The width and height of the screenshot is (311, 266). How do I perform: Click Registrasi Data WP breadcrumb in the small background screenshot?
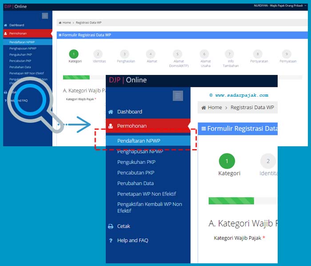88,23
